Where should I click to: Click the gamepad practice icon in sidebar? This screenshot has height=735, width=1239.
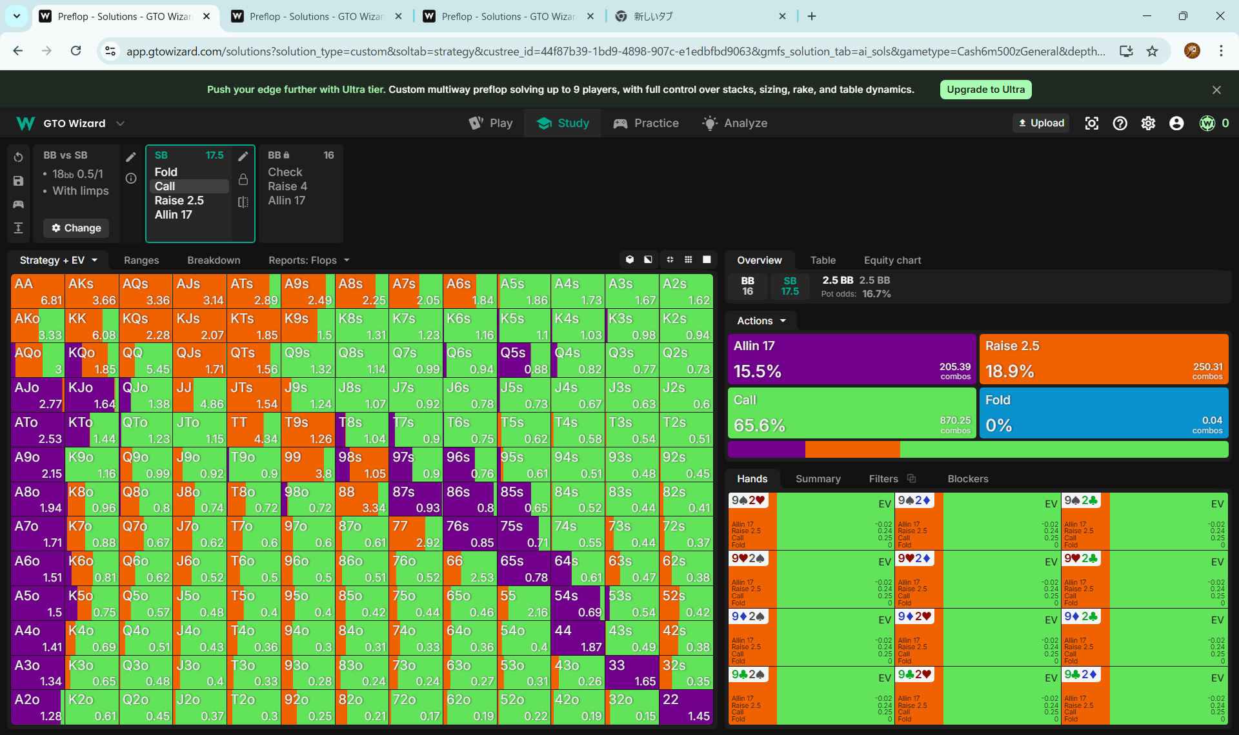coord(18,204)
